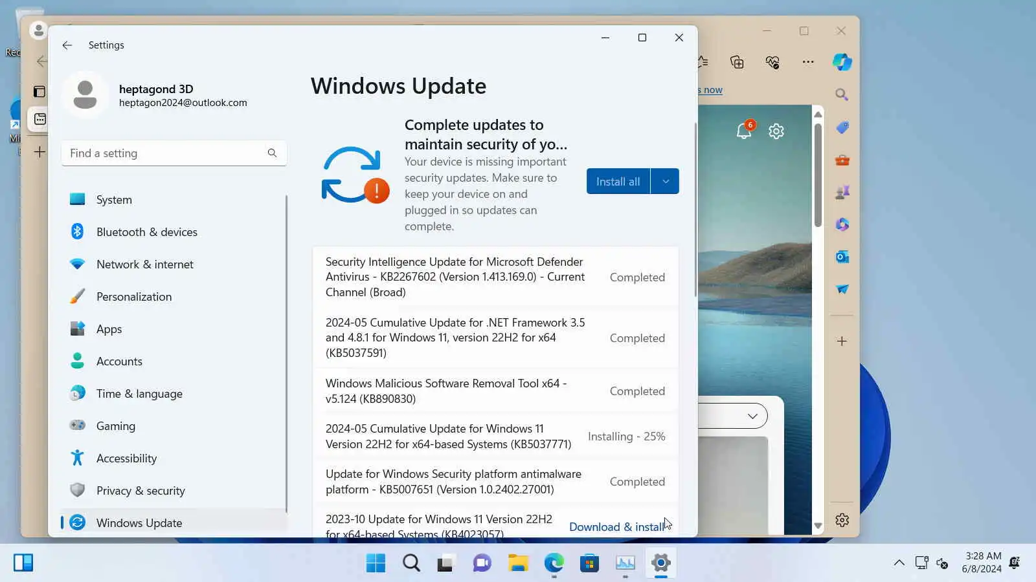Click the .NET Framework 3.5 cumulative update entry

point(495,338)
